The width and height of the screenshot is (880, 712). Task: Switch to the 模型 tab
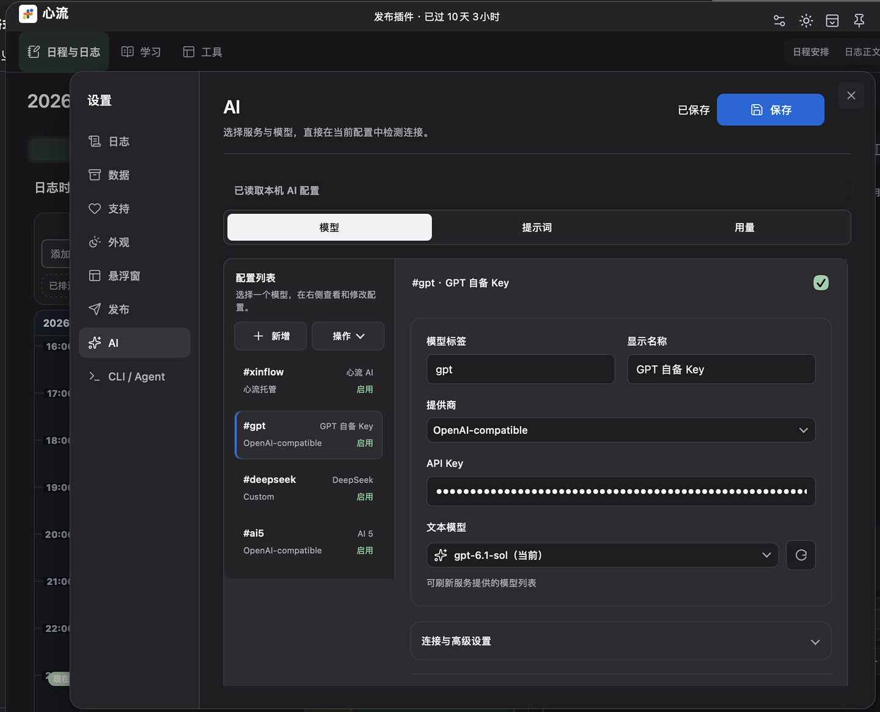tap(329, 227)
